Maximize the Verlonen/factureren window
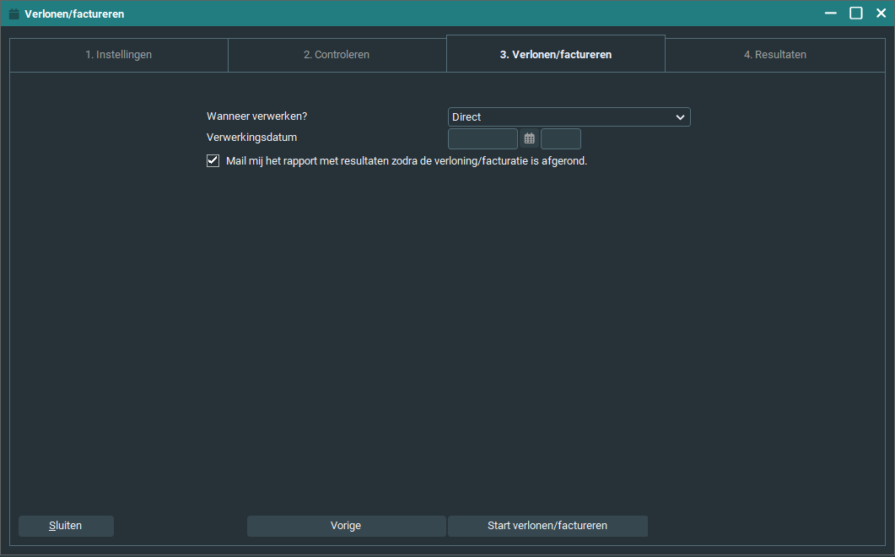The width and height of the screenshot is (895, 557). 855,14
